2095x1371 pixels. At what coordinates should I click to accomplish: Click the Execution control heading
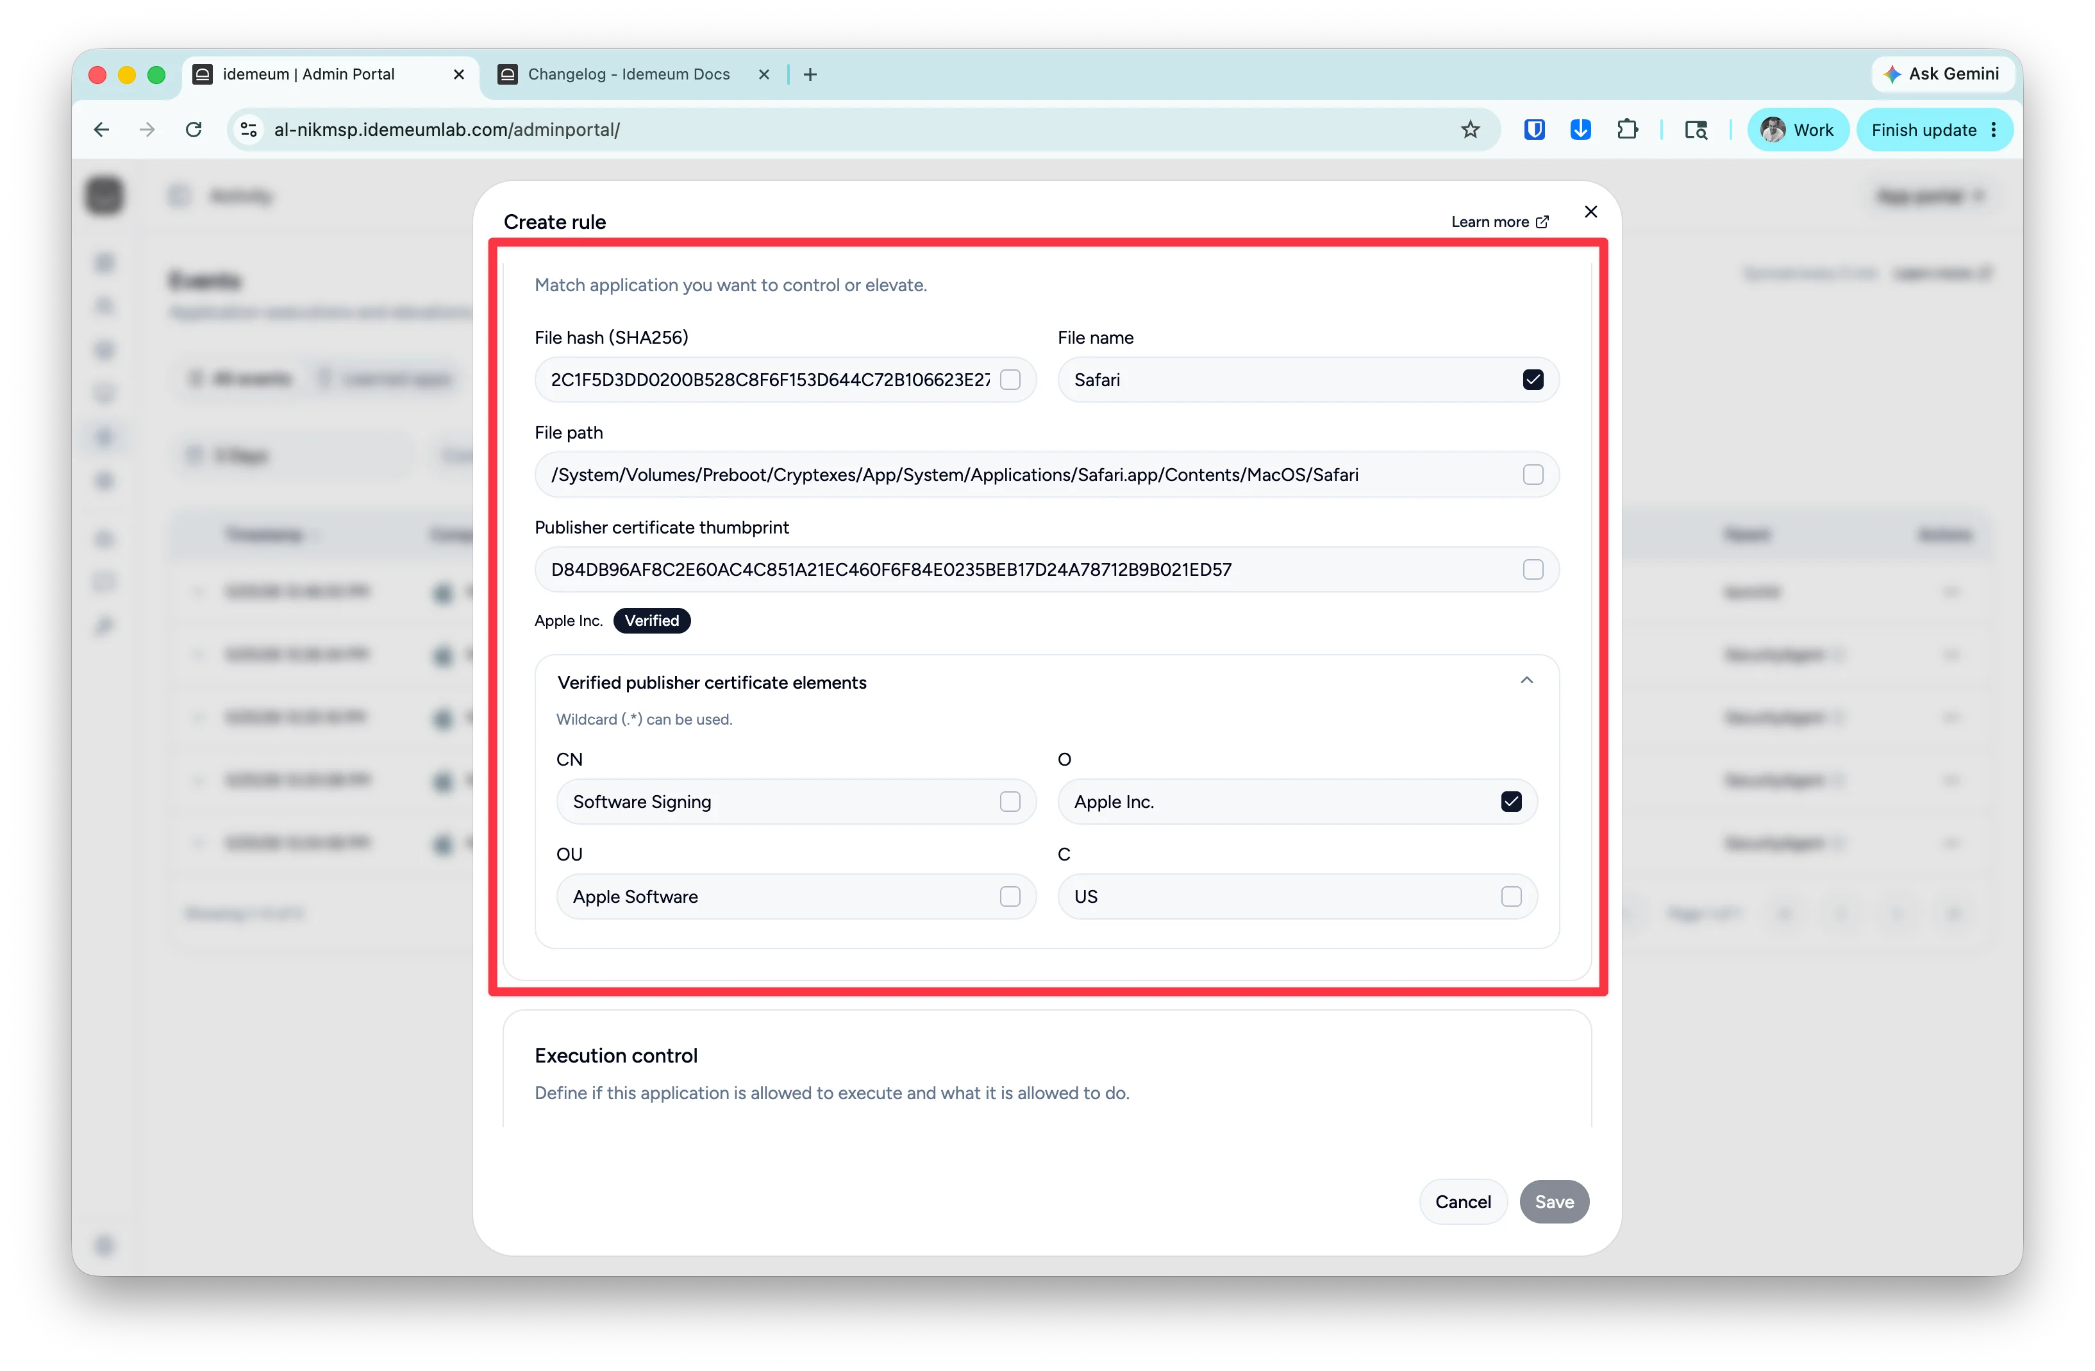[616, 1056]
